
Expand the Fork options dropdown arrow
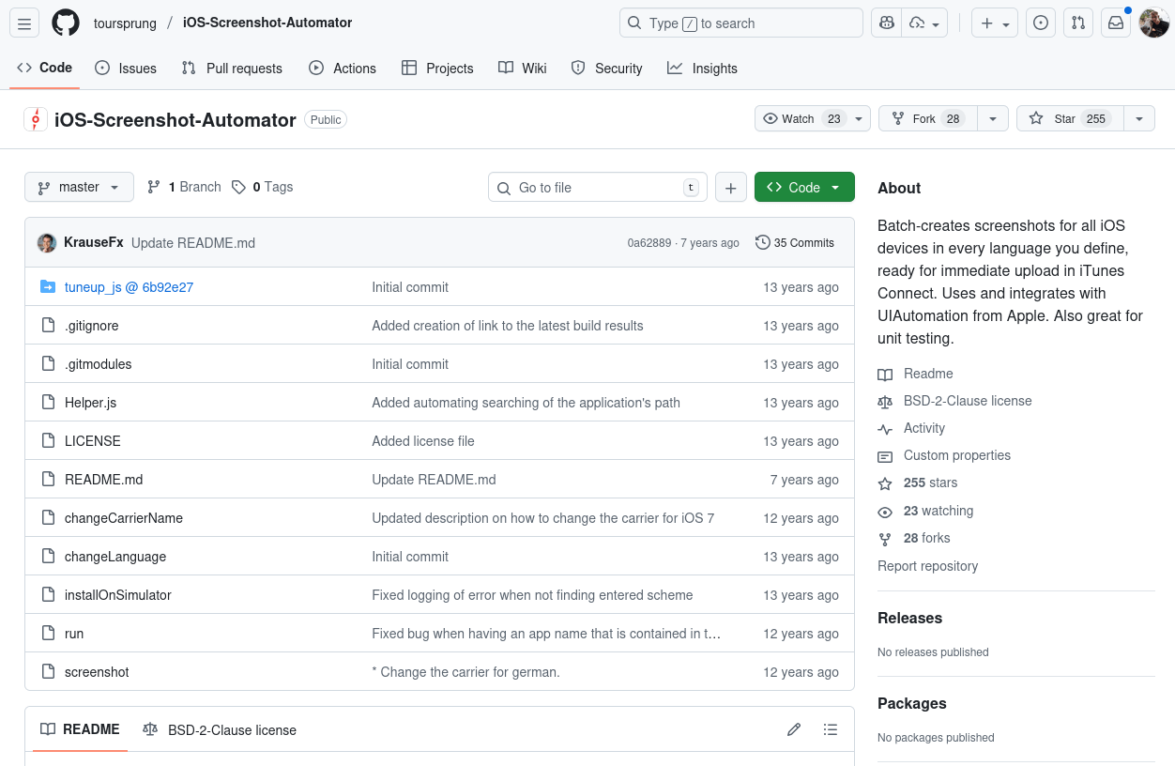993,118
